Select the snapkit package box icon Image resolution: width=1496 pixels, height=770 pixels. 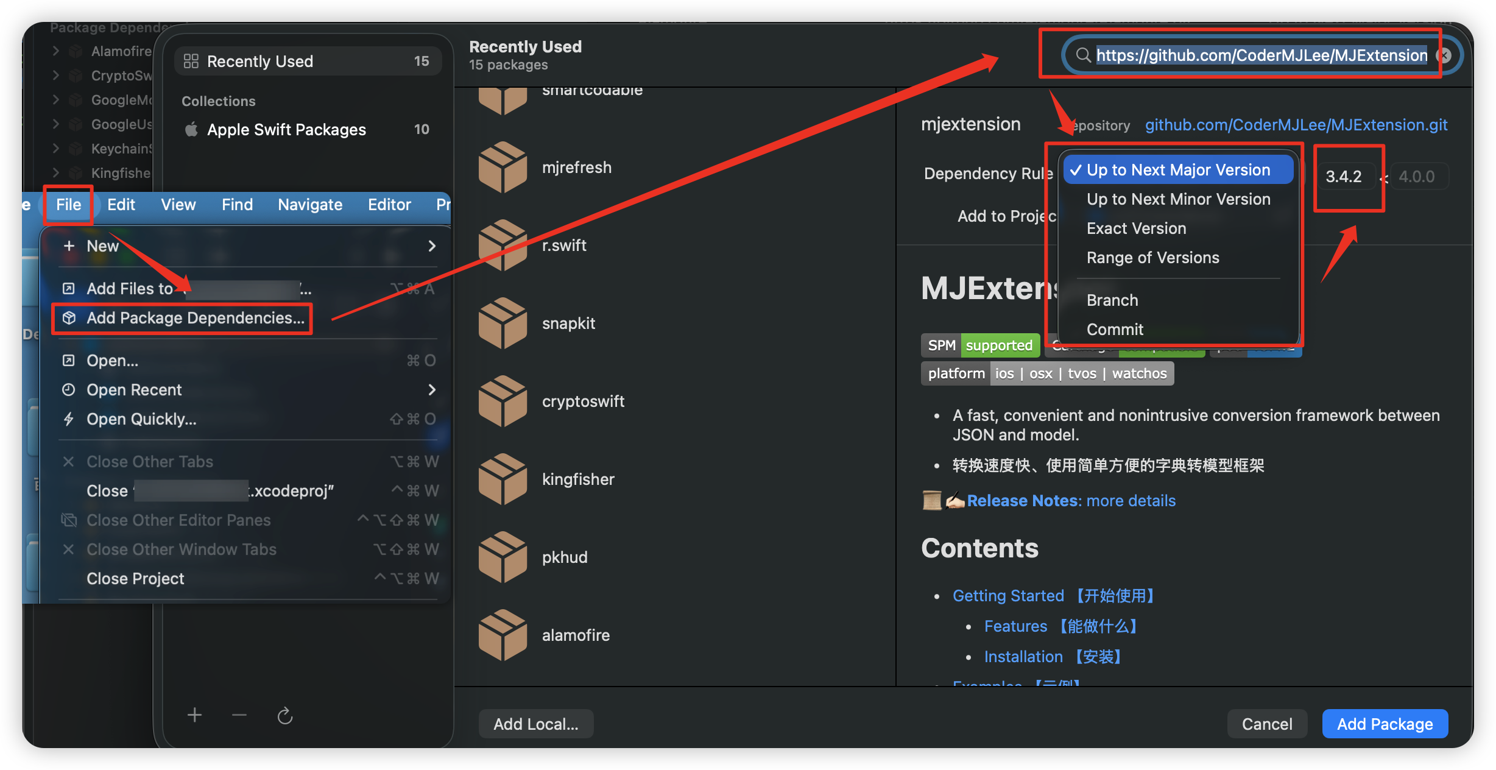point(503,323)
